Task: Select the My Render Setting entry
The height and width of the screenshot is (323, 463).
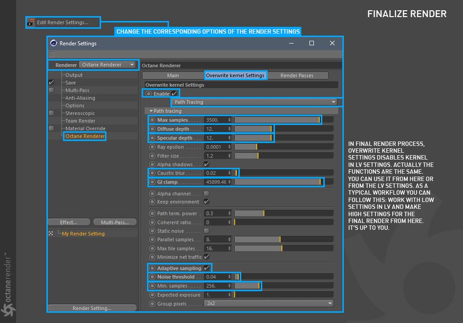Action: pos(83,234)
